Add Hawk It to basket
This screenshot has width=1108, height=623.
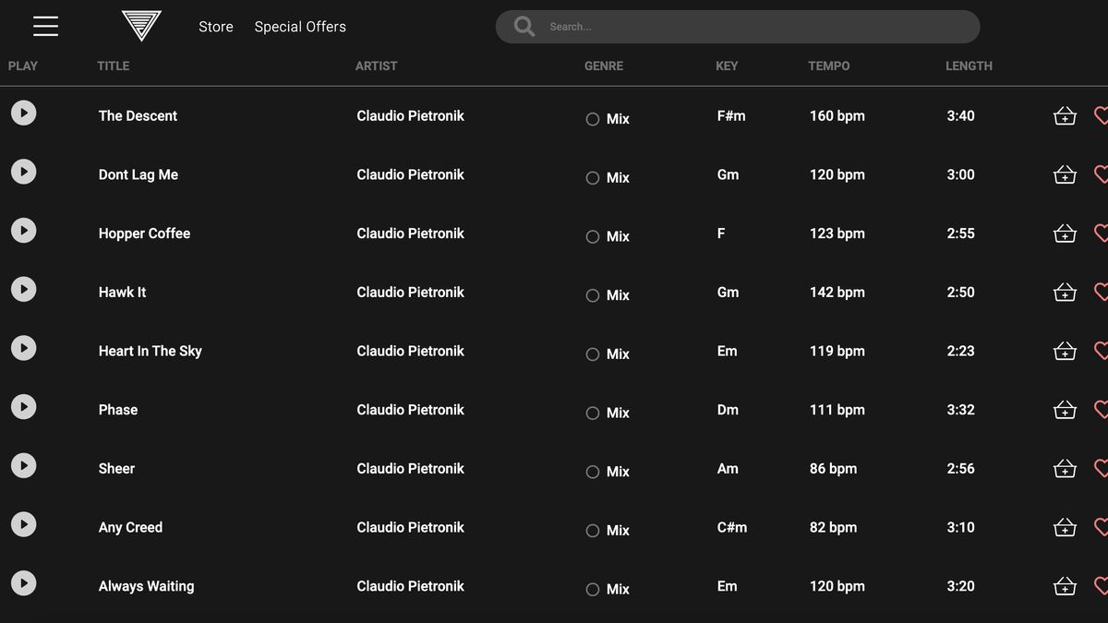click(1065, 292)
